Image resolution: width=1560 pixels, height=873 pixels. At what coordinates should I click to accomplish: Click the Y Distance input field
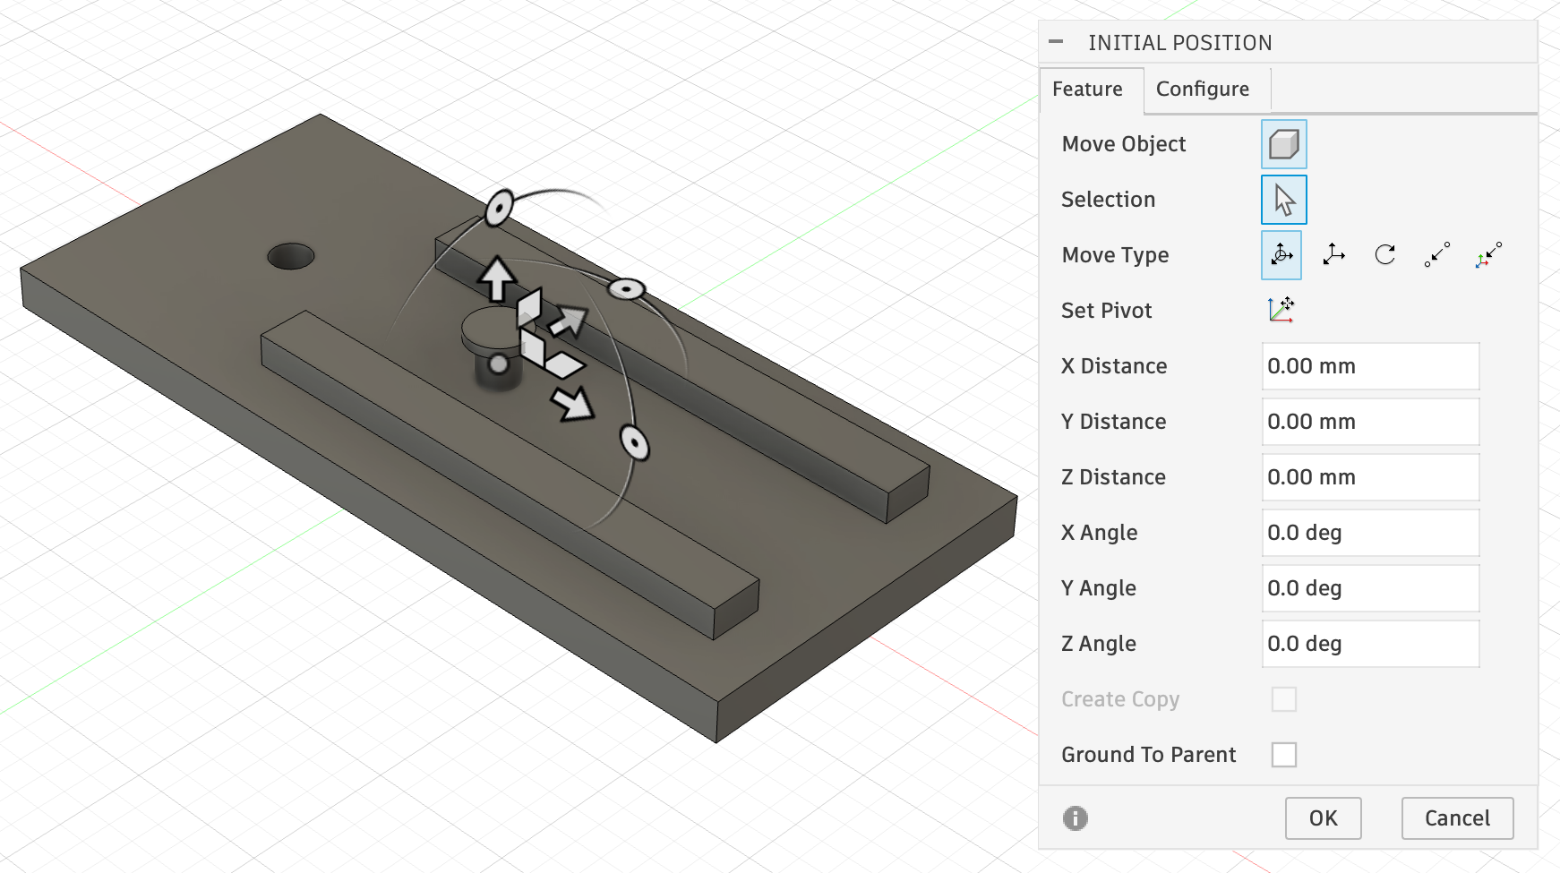click(x=1370, y=422)
